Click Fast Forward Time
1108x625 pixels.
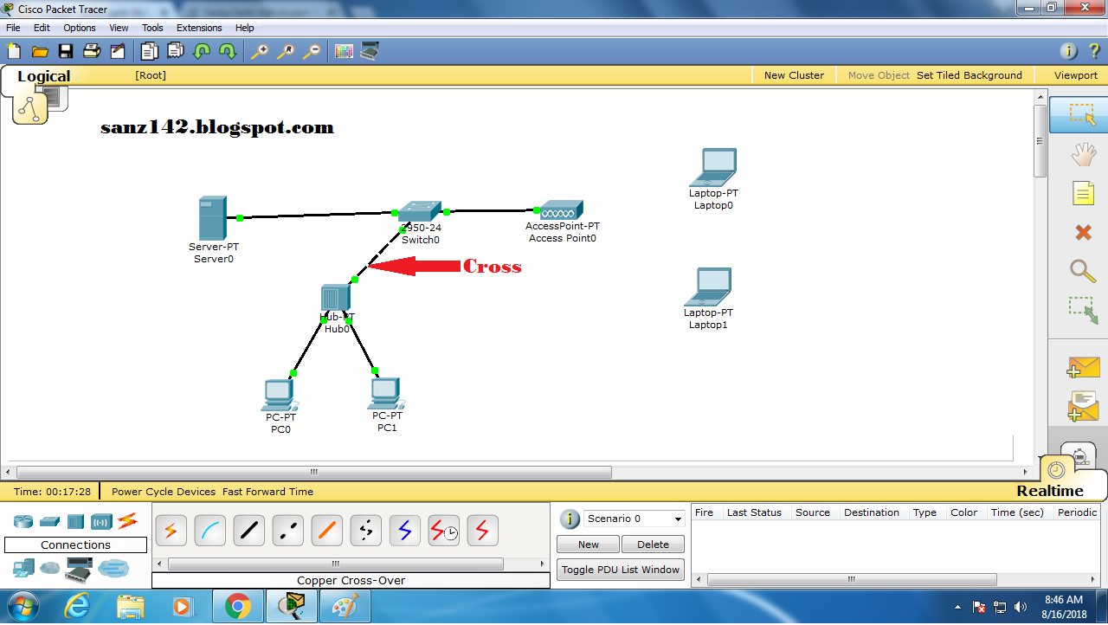click(x=267, y=491)
